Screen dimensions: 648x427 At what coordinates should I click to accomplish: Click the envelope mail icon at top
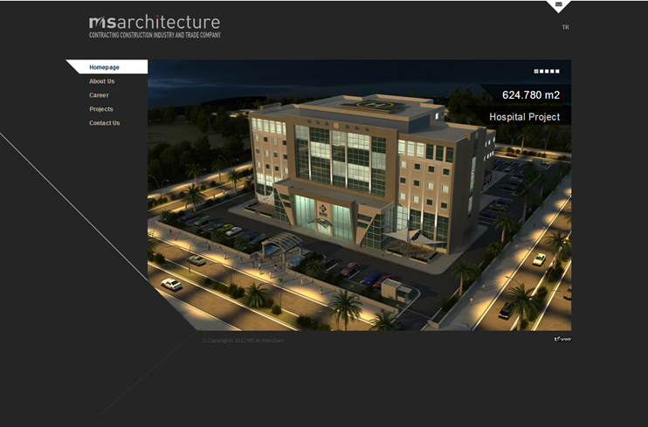pyautogui.click(x=558, y=5)
